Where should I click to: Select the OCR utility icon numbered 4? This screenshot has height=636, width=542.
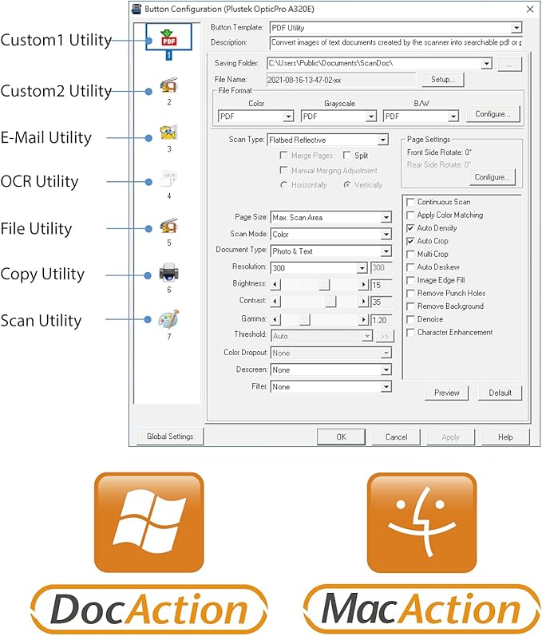pyautogui.click(x=168, y=179)
